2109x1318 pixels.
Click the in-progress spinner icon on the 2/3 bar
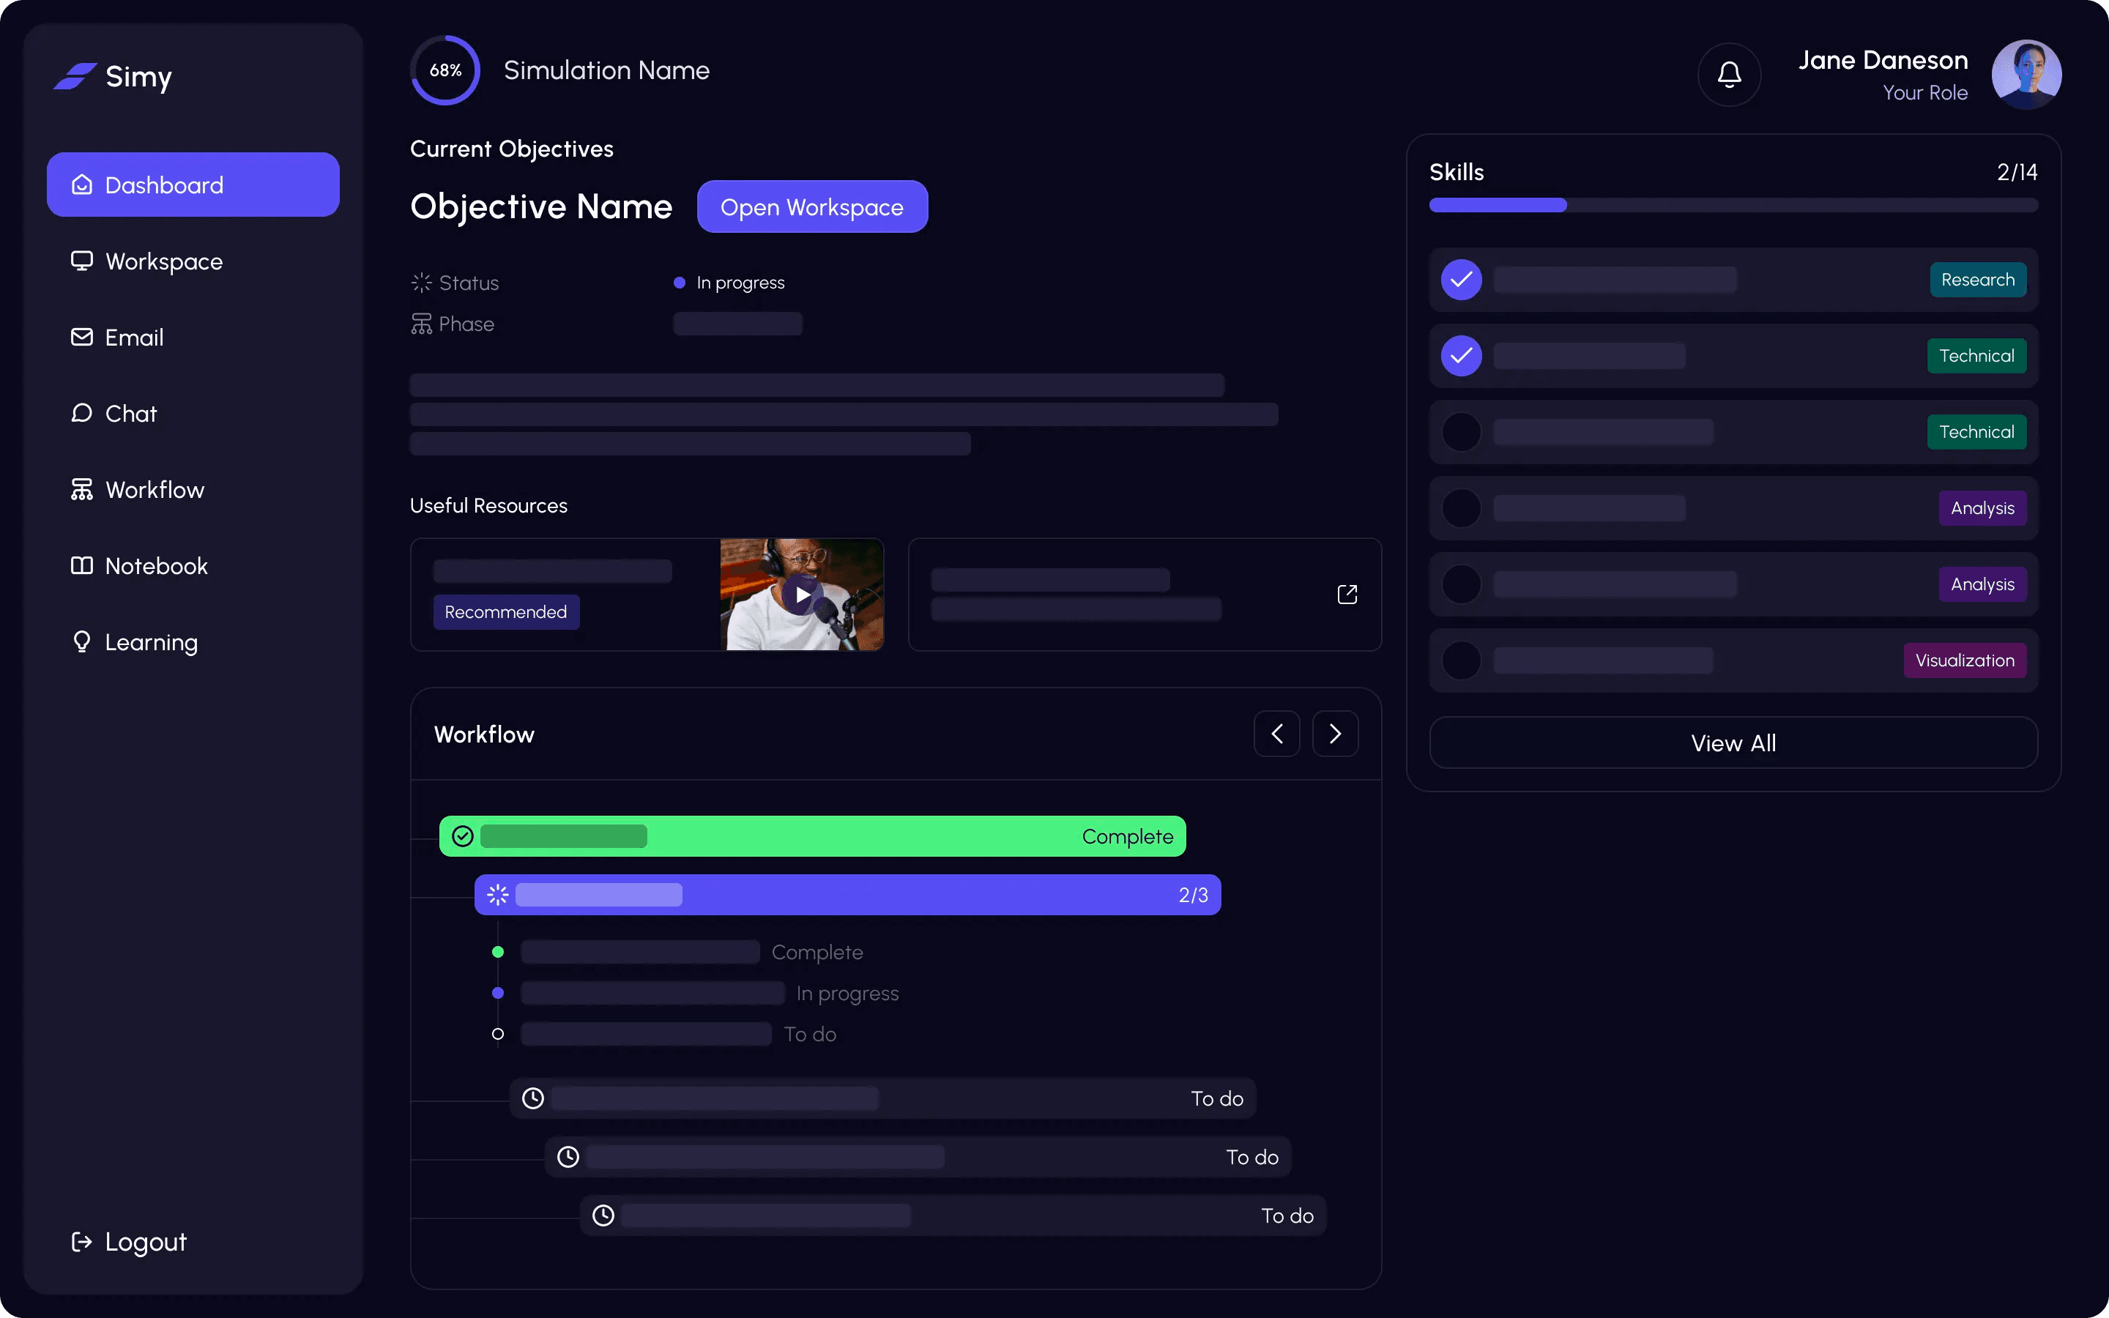pos(498,894)
